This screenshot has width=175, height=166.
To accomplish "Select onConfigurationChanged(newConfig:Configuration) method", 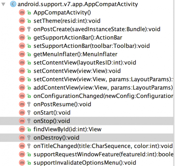I will click(103, 96).
